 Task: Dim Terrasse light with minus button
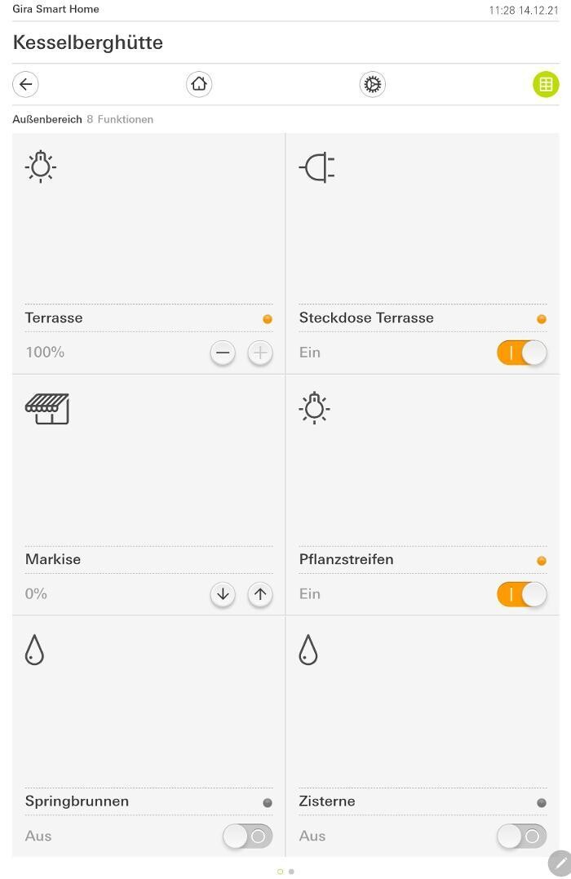point(223,353)
